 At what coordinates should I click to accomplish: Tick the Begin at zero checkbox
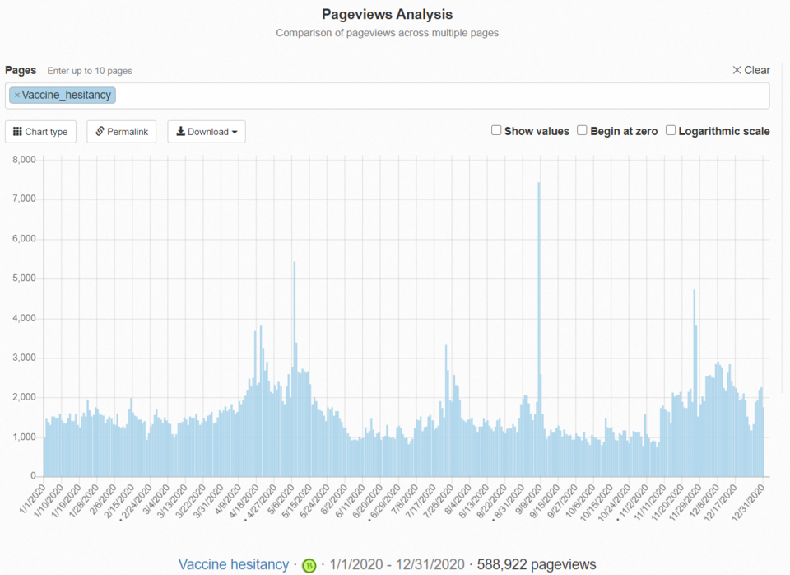pos(582,130)
